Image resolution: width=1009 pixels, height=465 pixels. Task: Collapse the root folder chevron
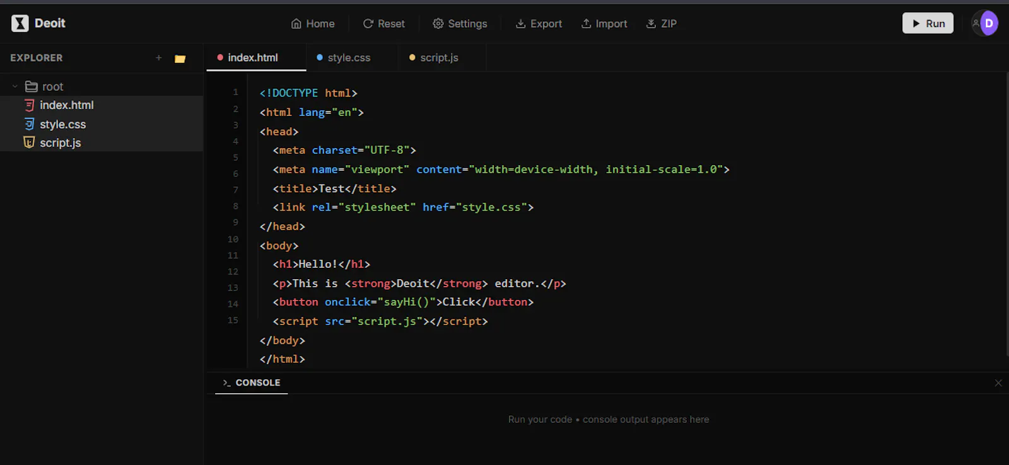[x=15, y=86]
